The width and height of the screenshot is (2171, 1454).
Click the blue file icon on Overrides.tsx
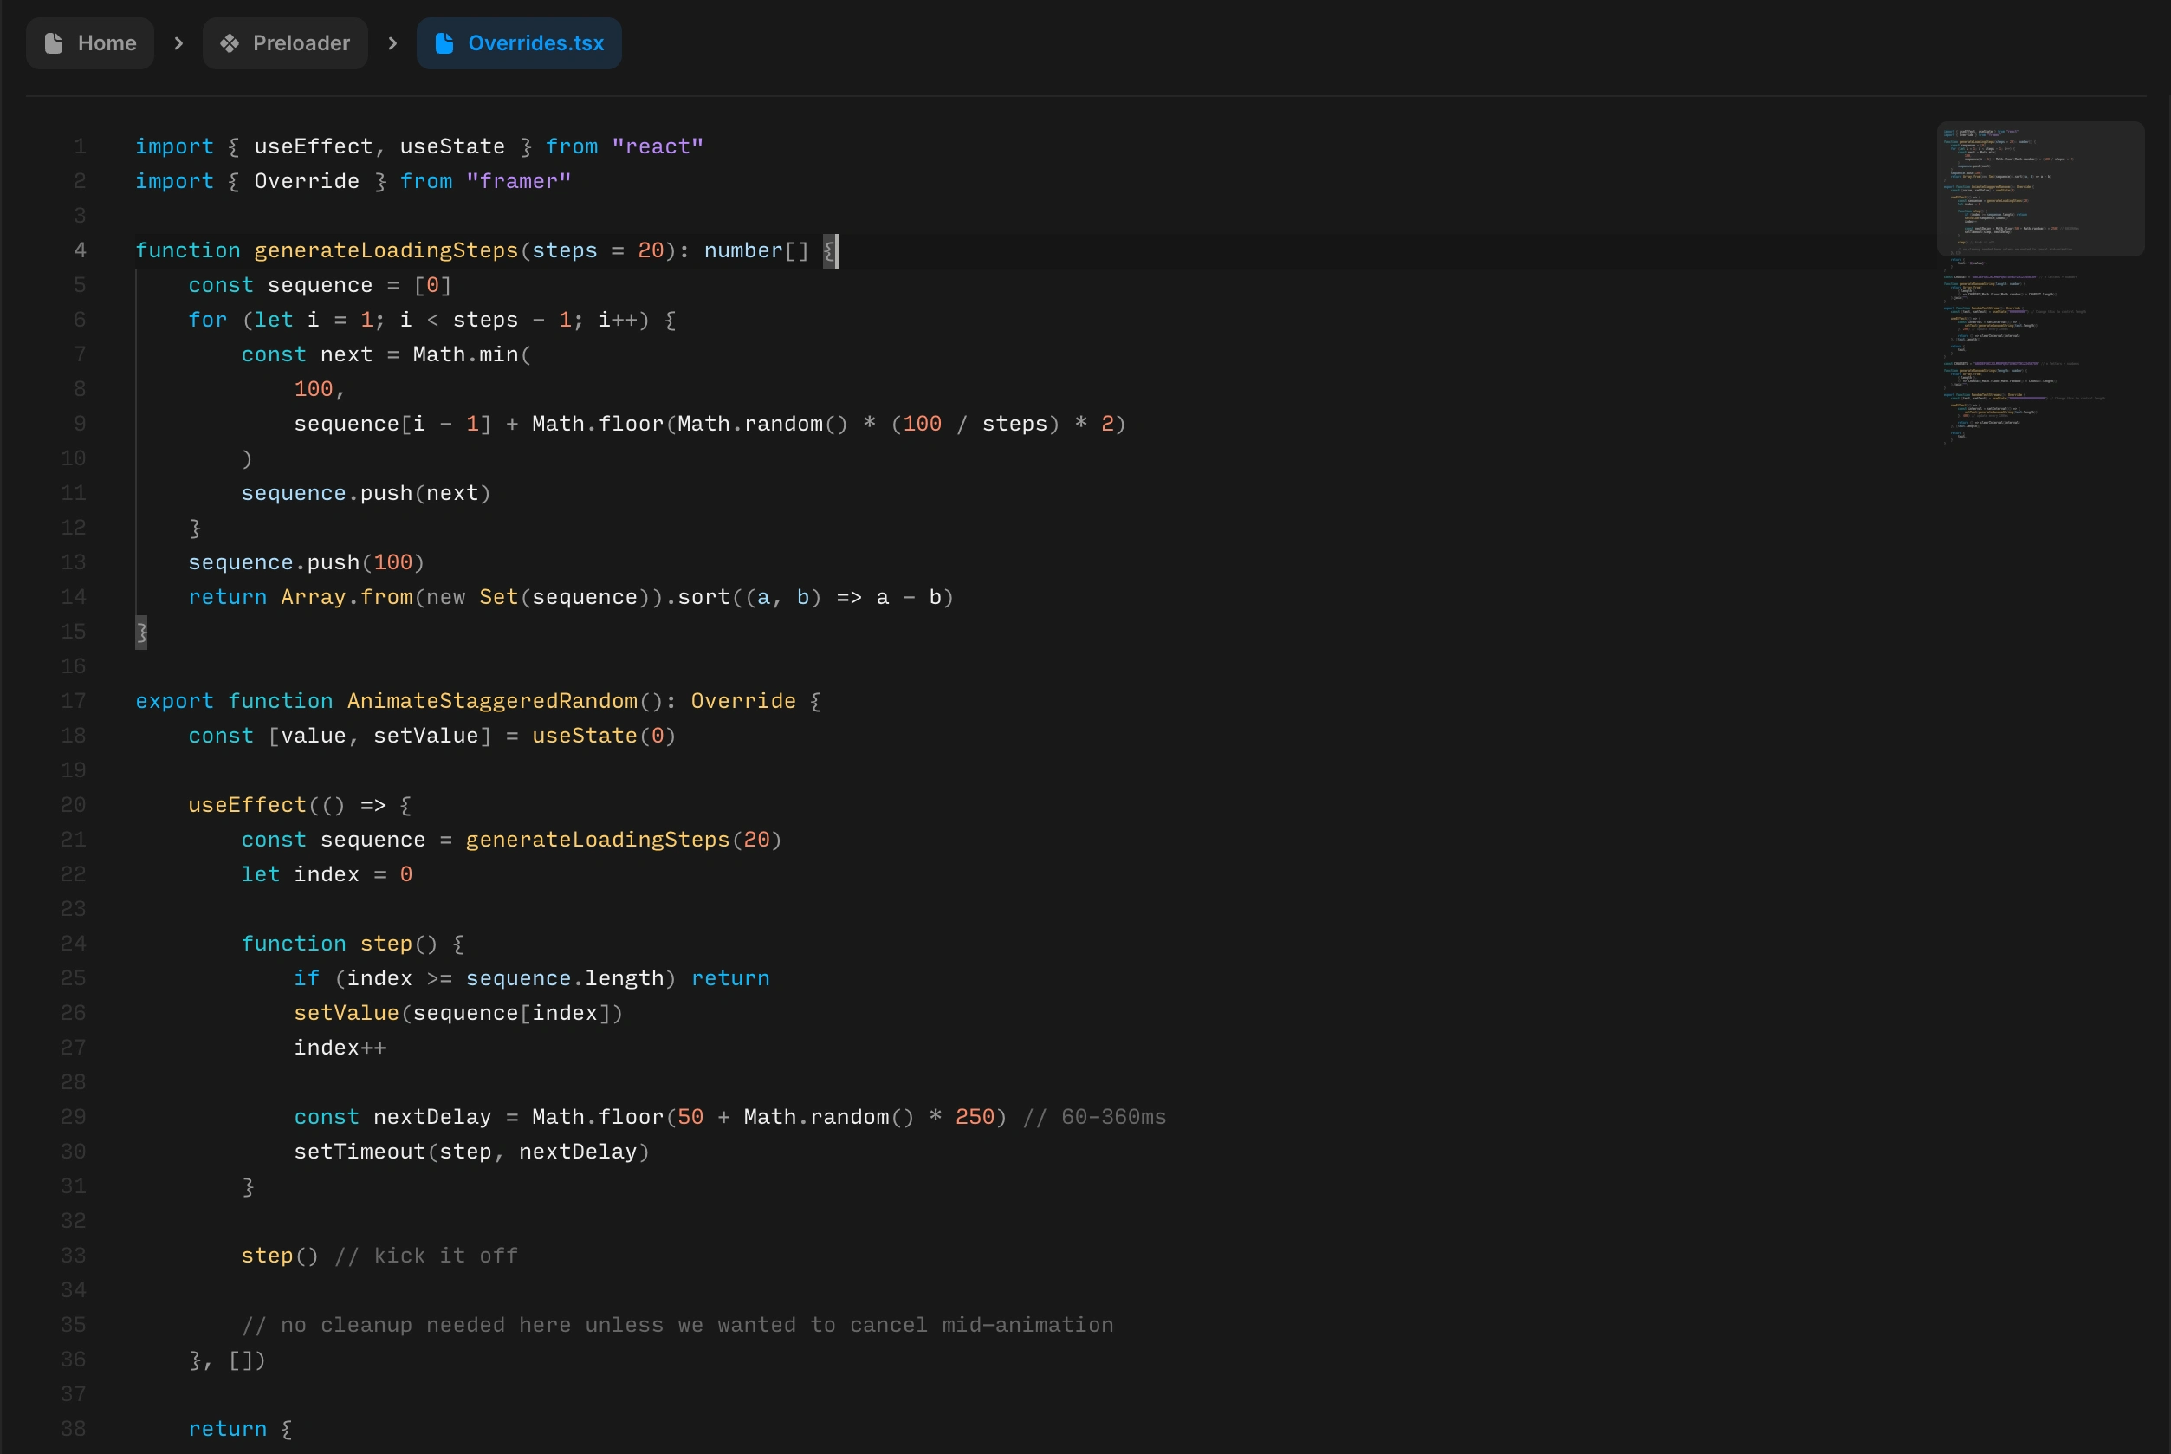coord(444,42)
